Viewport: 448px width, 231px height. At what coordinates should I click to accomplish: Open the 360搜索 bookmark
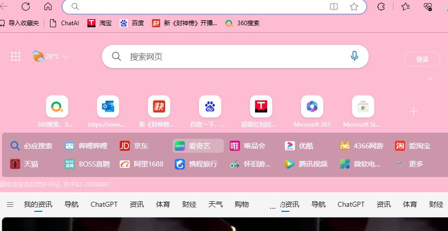(x=242, y=23)
